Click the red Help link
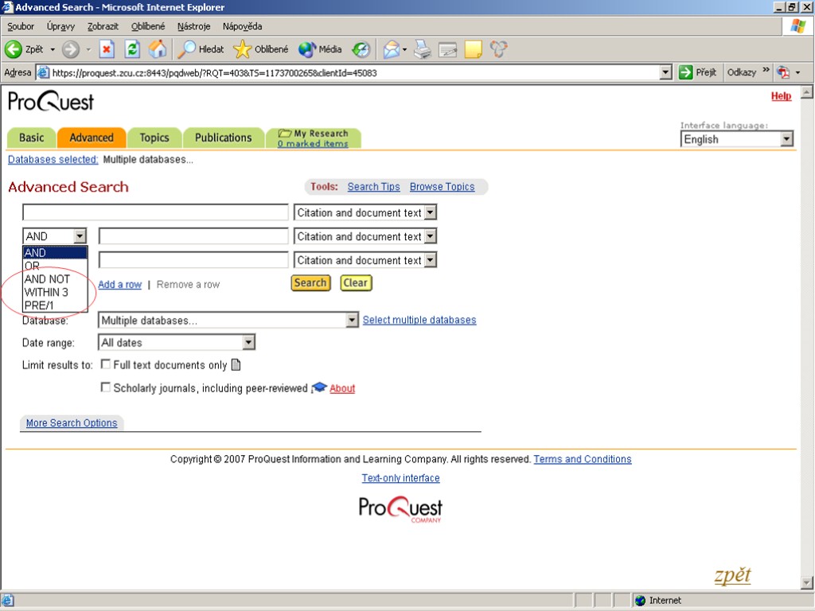815x611 pixels. (x=781, y=96)
